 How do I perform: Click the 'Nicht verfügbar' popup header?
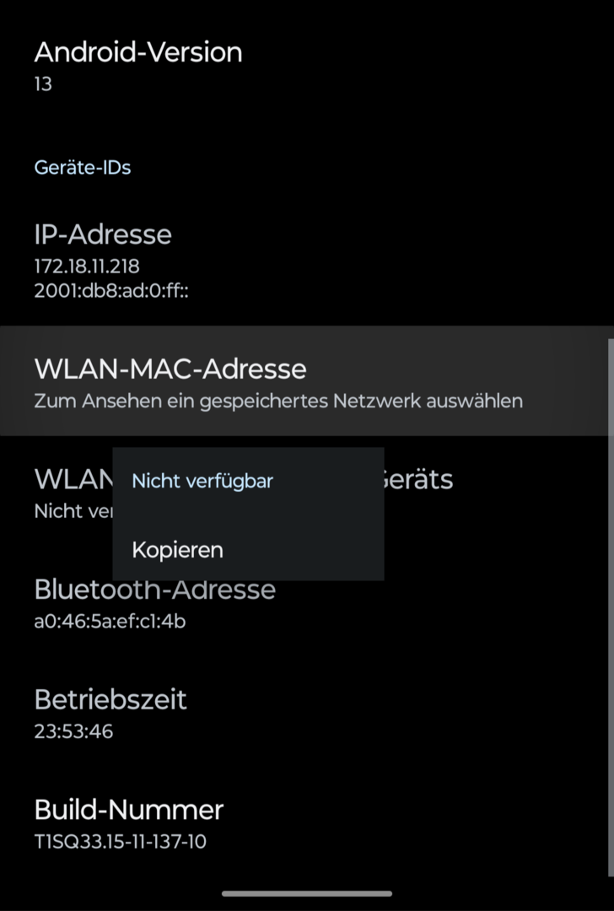[x=202, y=482]
